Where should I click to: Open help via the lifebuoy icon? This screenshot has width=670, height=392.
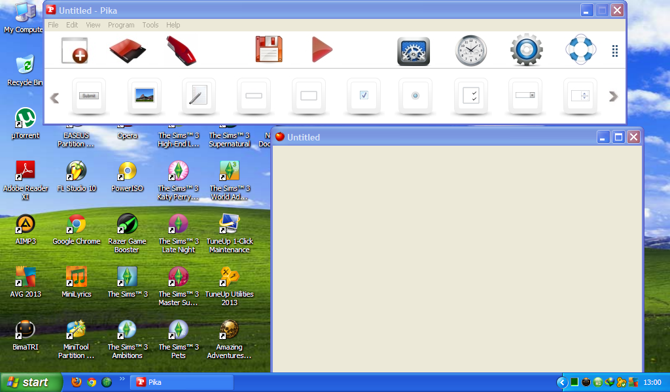(x=581, y=50)
